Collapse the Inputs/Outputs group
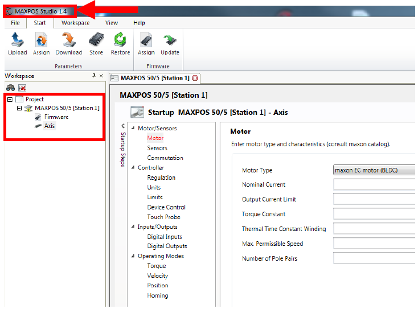This screenshot has width=418, height=309. pyautogui.click(x=133, y=226)
